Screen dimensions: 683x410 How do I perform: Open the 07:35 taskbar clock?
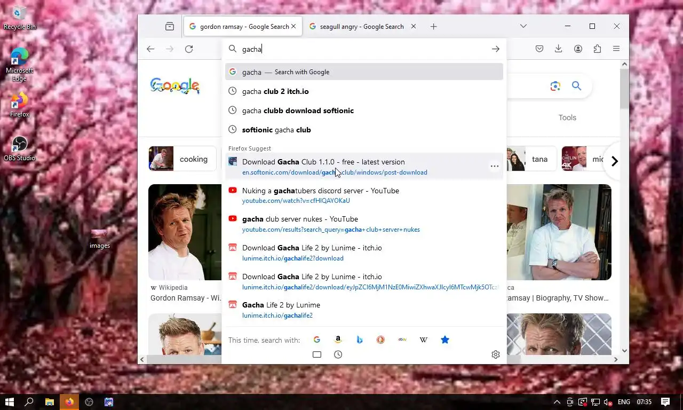tap(644, 402)
